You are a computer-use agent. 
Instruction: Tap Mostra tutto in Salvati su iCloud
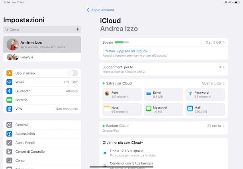tap(211, 83)
